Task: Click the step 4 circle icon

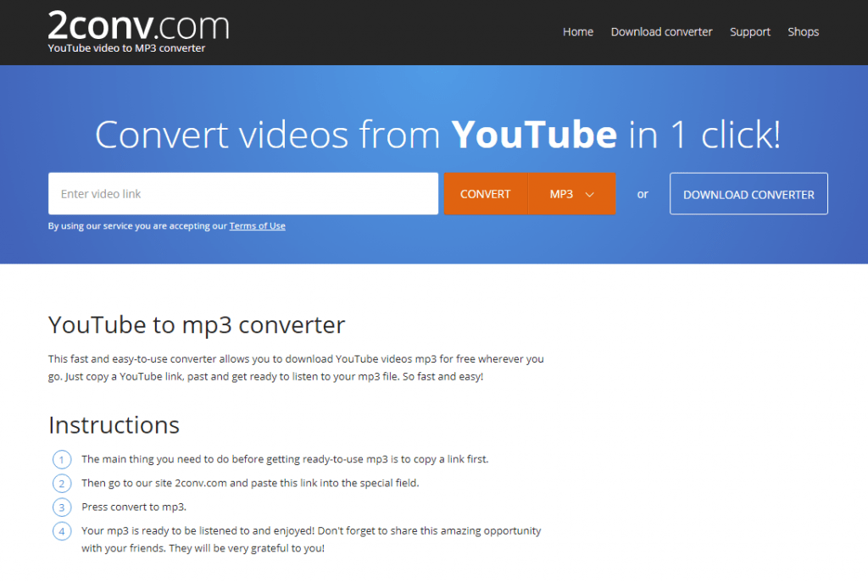Action: click(x=62, y=532)
